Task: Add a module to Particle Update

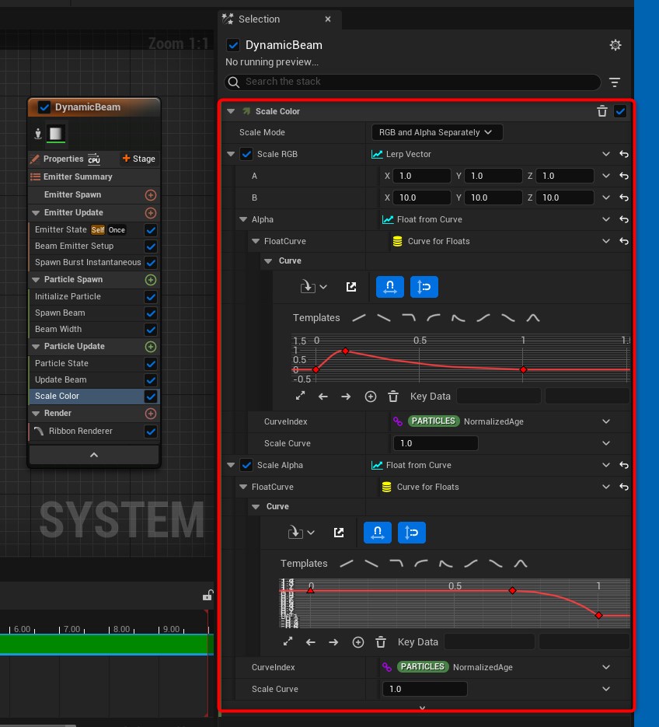Action: click(151, 346)
